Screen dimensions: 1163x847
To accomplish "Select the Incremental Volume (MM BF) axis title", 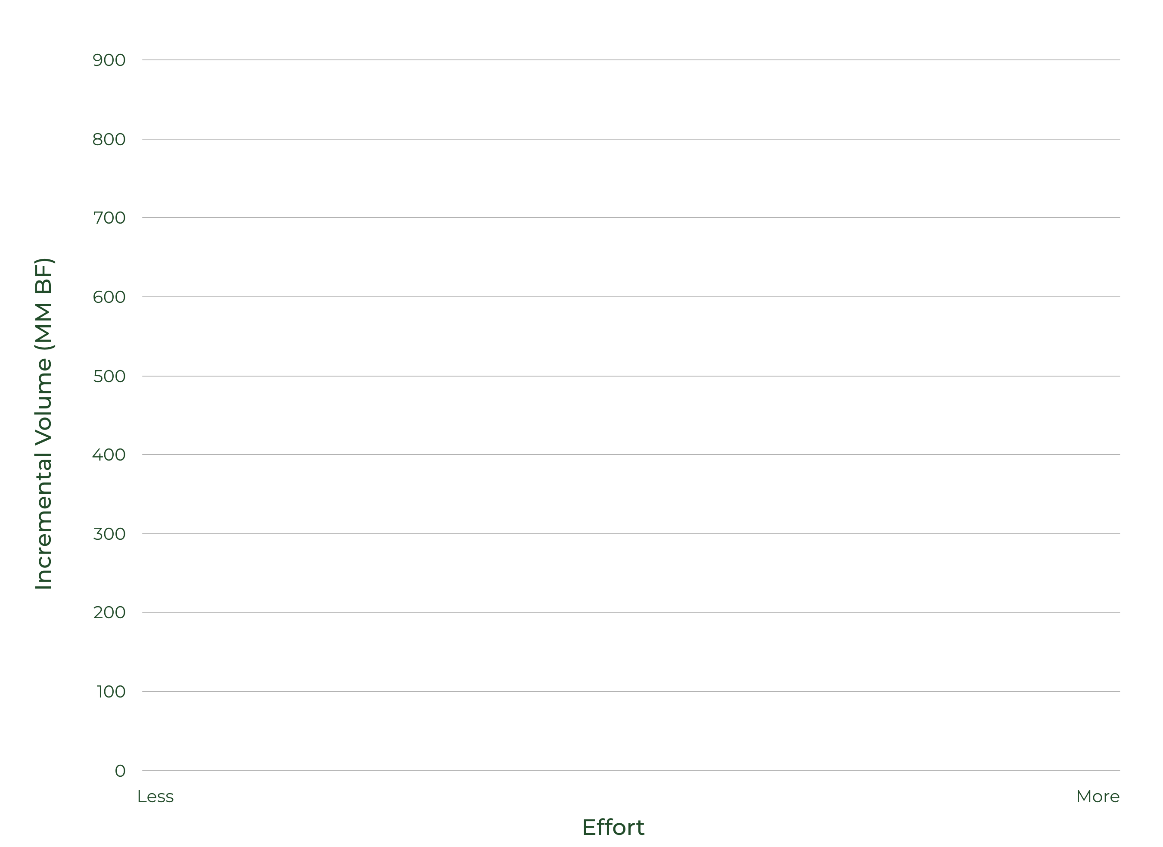I will tap(44, 424).
